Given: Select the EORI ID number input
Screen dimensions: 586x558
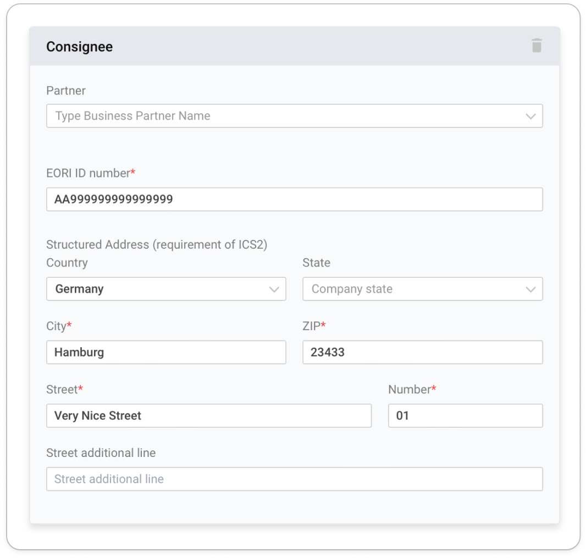Looking at the screenshot, I should coord(295,199).
